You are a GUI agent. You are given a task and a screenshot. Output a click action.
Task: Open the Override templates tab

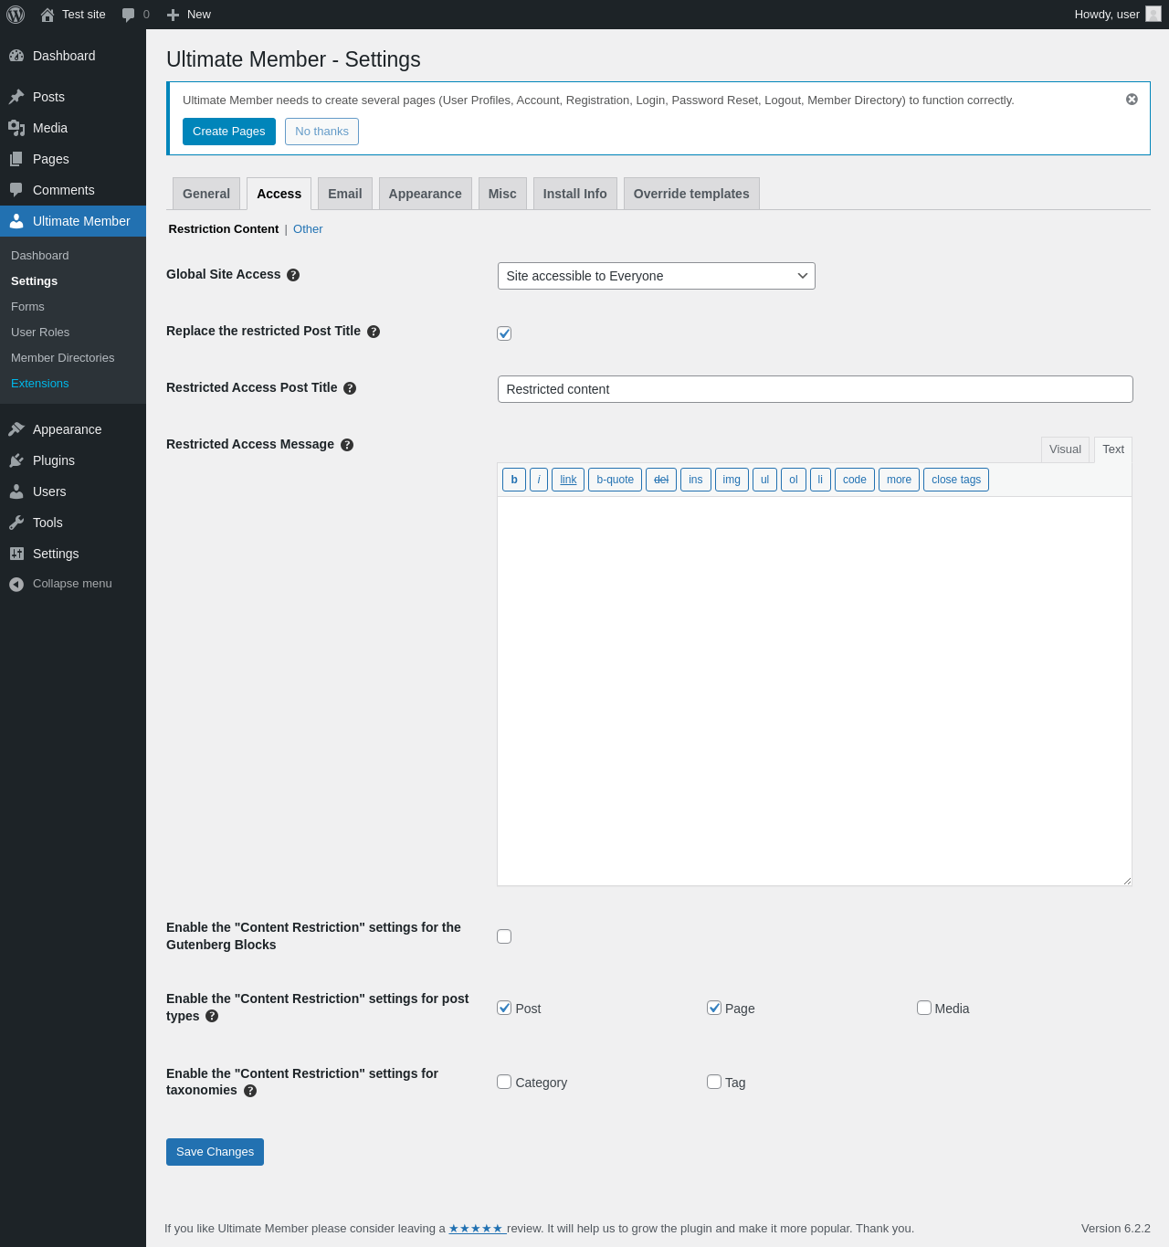click(x=691, y=194)
